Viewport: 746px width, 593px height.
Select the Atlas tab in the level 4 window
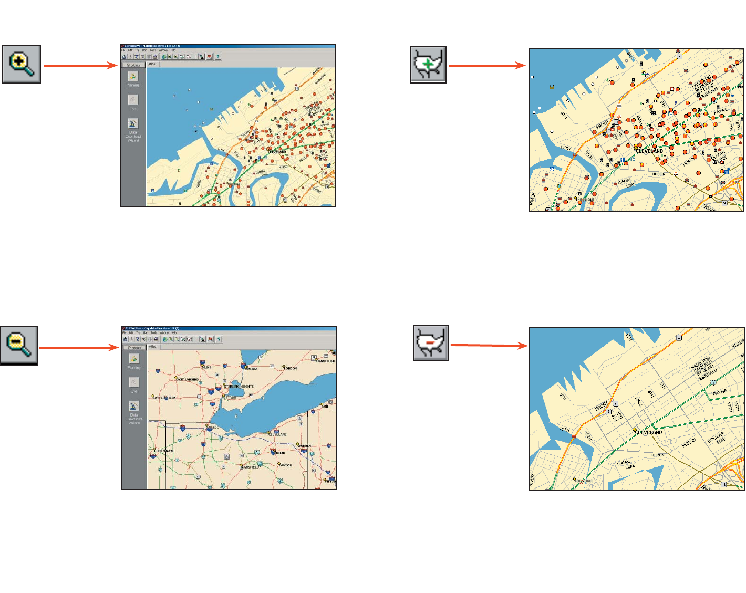[153, 347]
